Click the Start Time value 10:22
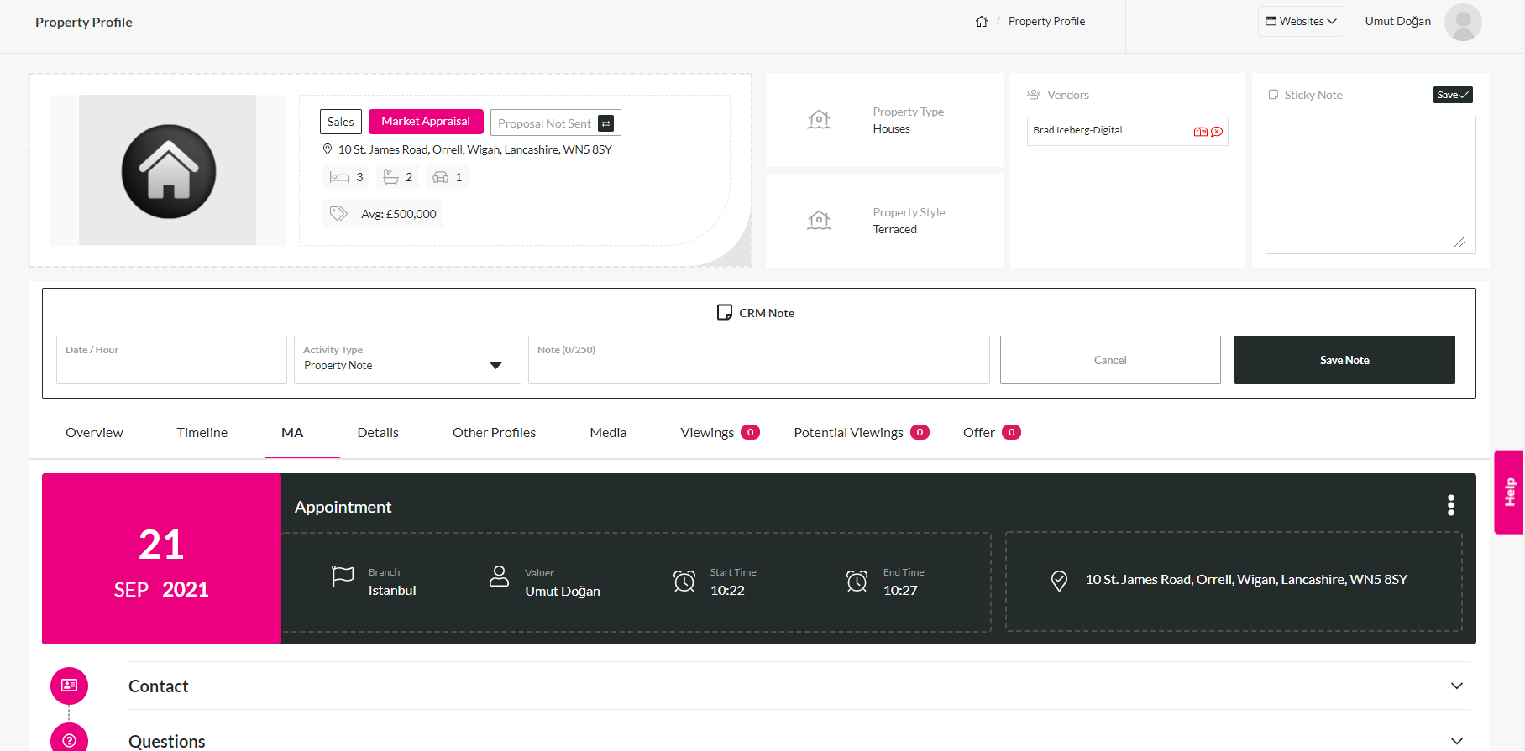Screen dimensions: 1525x751 point(727,591)
